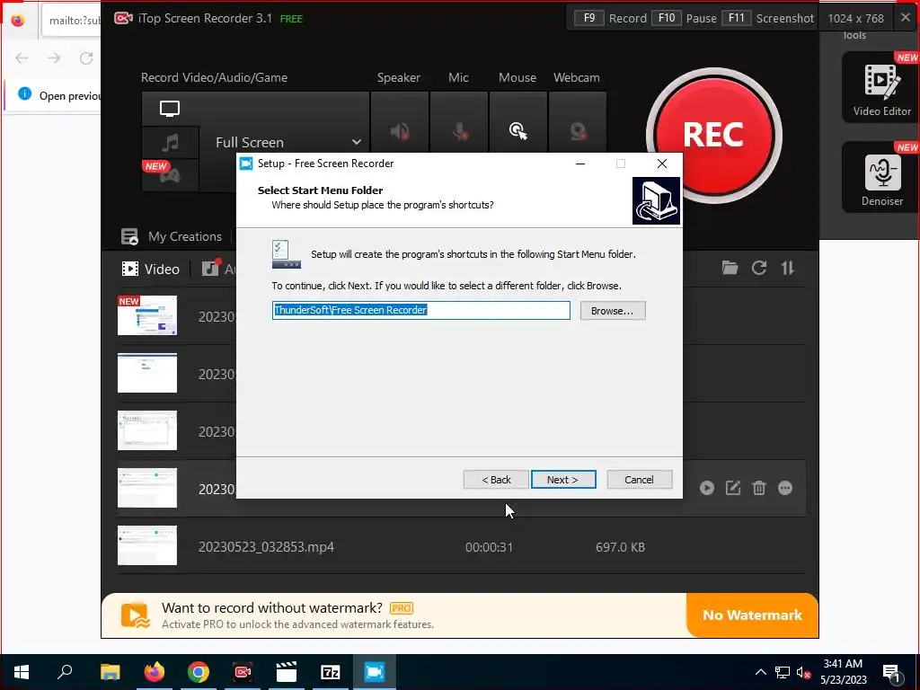Select the screen recording monitor icon
Screen dimensions: 920x690
tap(170, 109)
